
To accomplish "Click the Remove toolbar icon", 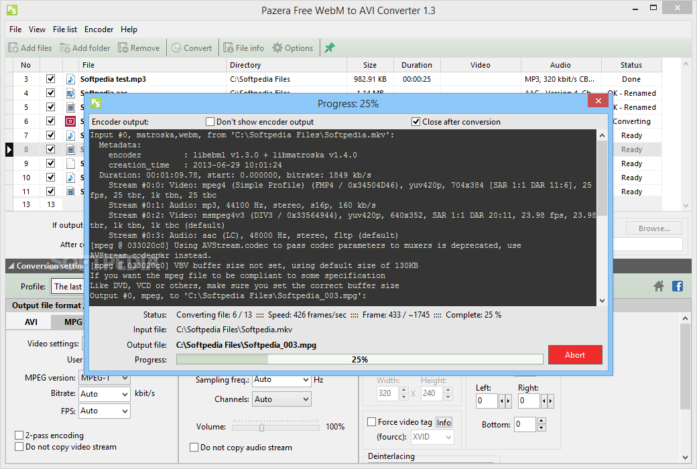I will [123, 48].
